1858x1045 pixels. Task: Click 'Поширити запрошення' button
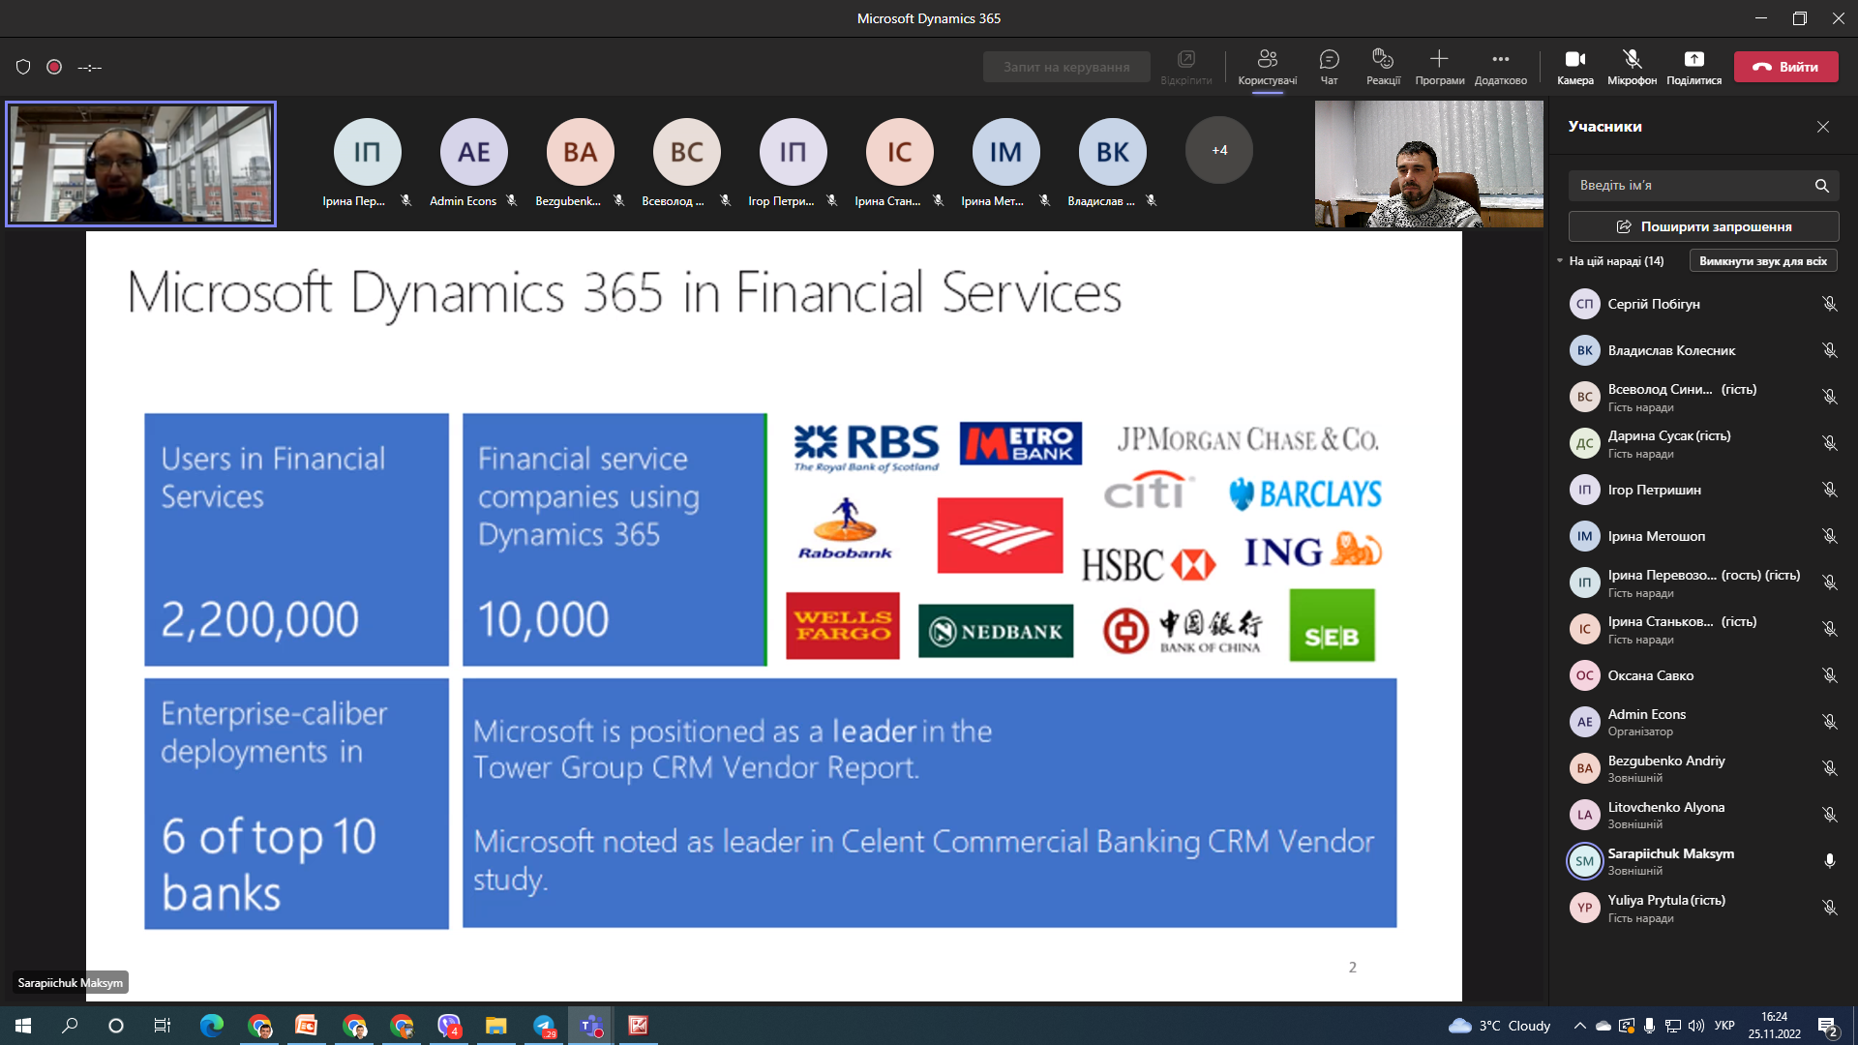[x=1703, y=226]
